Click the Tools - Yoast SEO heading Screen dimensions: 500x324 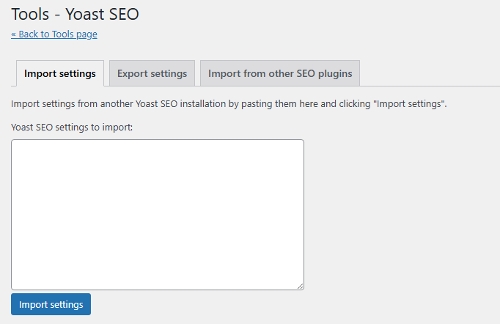click(x=76, y=14)
